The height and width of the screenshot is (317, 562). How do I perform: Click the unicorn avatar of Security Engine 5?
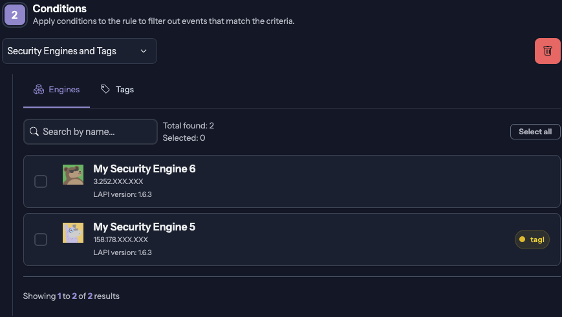pos(73,233)
